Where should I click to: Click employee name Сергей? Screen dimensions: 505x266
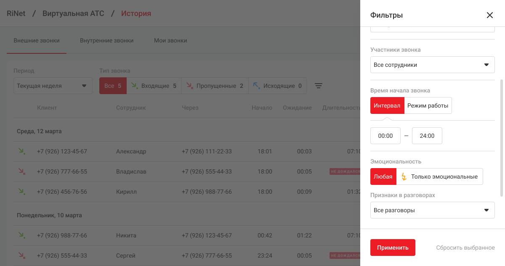126,255
